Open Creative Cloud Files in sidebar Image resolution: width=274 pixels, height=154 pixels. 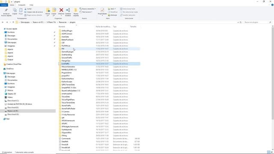pyautogui.click(x=14, y=64)
